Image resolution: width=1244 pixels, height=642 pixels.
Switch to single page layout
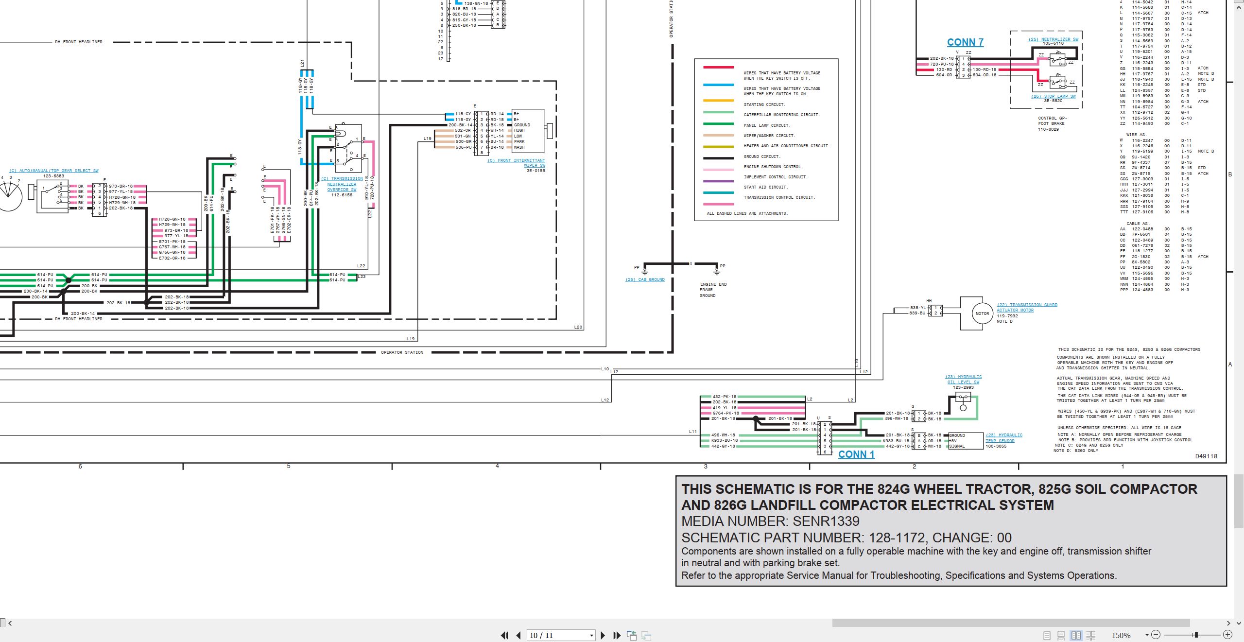point(1047,635)
